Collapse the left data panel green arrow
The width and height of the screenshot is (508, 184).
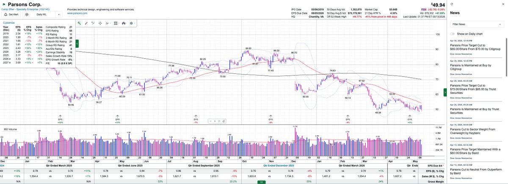[77, 43]
